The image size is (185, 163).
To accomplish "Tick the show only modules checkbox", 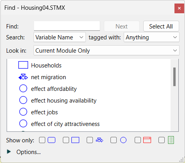I will click(42, 140).
